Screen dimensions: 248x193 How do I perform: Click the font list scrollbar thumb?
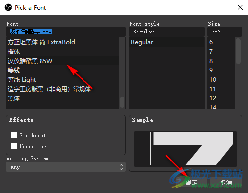(x=122, y=102)
